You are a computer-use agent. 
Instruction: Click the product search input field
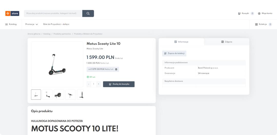coord(53,13)
